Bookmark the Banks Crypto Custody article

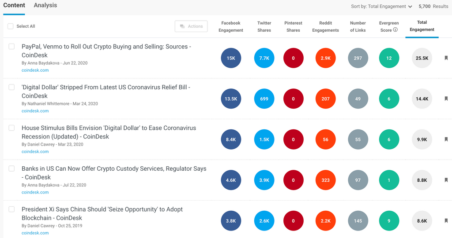446,180
